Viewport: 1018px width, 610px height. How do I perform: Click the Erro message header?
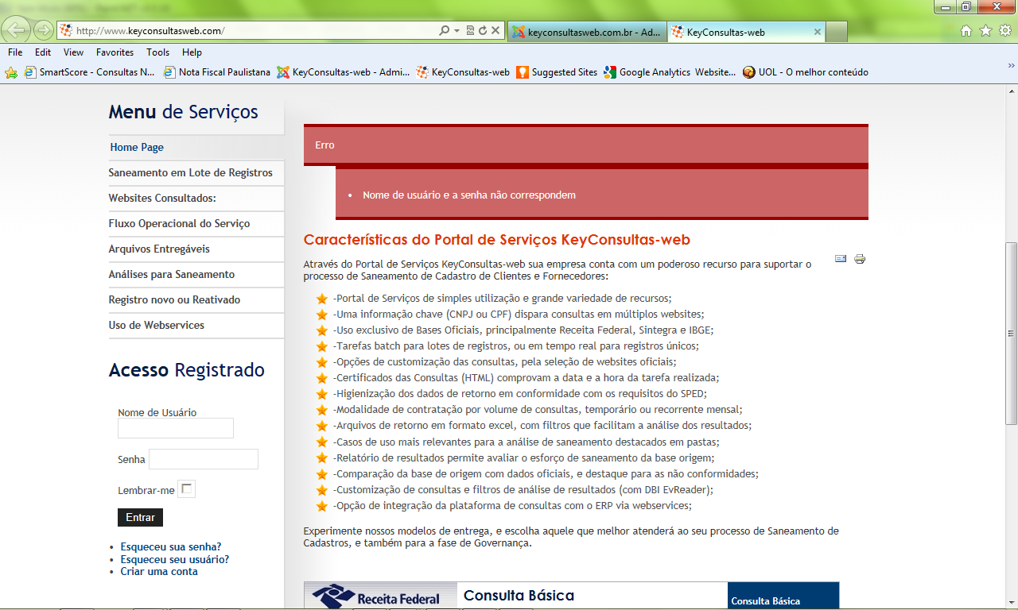coord(586,145)
